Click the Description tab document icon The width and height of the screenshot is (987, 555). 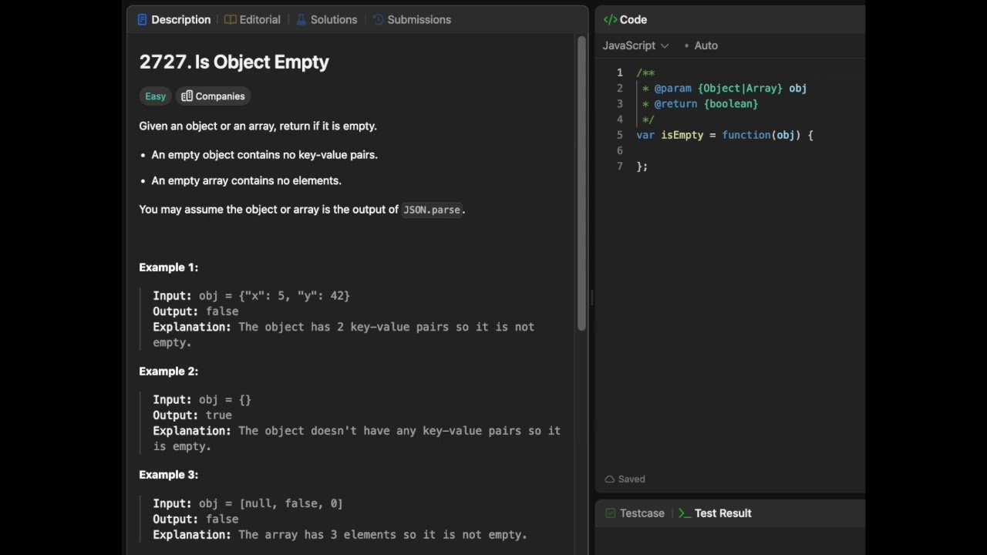coord(142,20)
